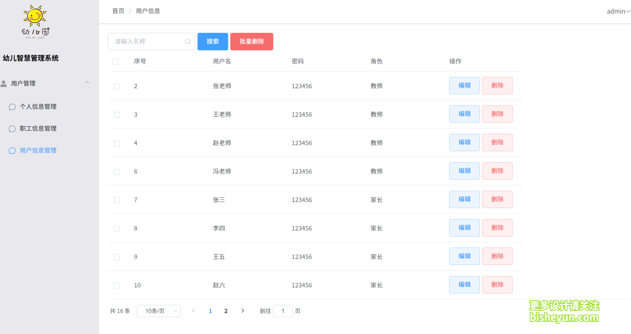This screenshot has height=334, width=631.
Task: Open the admin account dropdown
Action: tap(618, 11)
